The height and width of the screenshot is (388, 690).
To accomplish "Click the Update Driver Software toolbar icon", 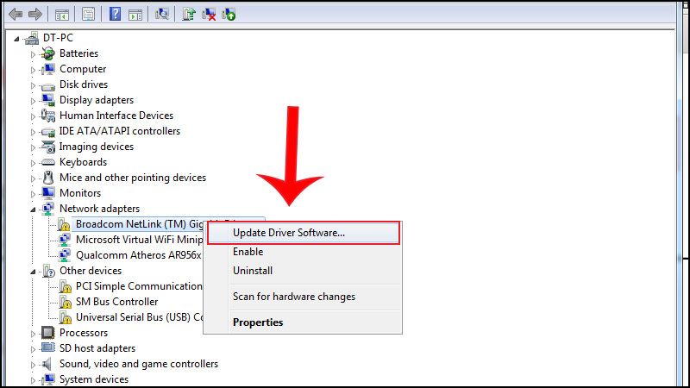I will (189, 14).
